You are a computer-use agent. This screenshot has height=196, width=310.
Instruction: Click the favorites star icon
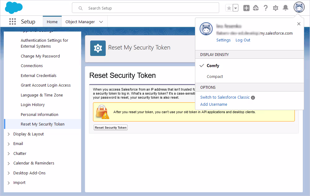click(229, 8)
